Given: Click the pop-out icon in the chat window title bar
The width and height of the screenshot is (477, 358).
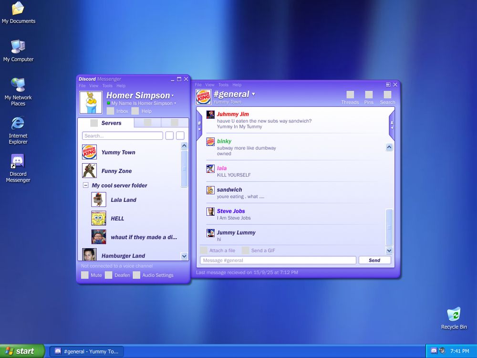Looking at the screenshot, I should coord(388,84).
